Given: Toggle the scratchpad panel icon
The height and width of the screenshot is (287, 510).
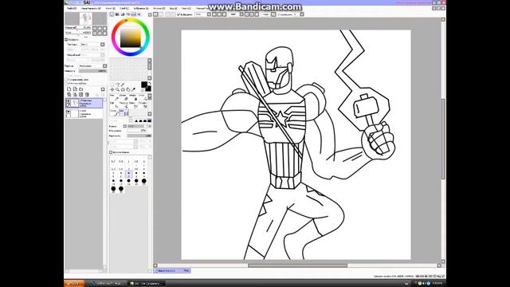Looking at the screenshot, I should pyautogui.click(x=139, y=14).
